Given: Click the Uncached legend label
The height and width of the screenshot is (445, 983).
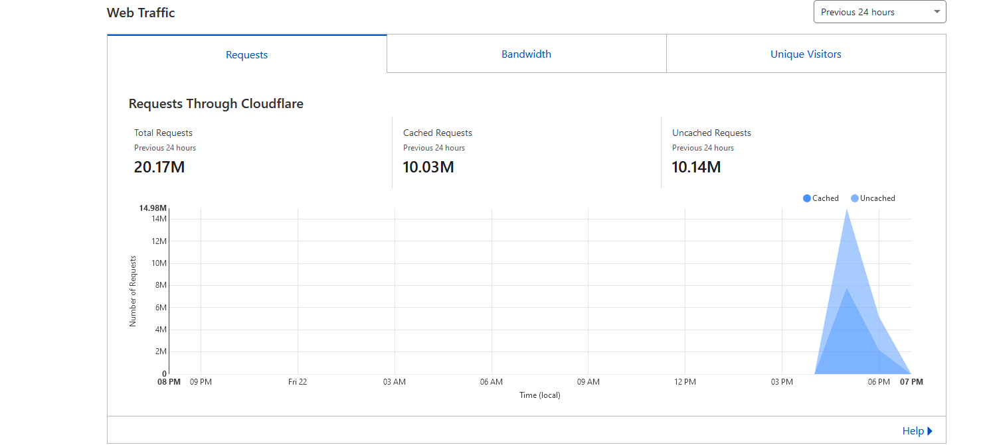Looking at the screenshot, I should tap(877, 198).
